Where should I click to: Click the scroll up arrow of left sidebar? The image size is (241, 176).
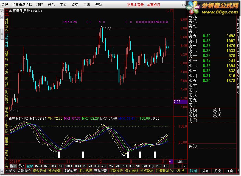tap(2, 17)
